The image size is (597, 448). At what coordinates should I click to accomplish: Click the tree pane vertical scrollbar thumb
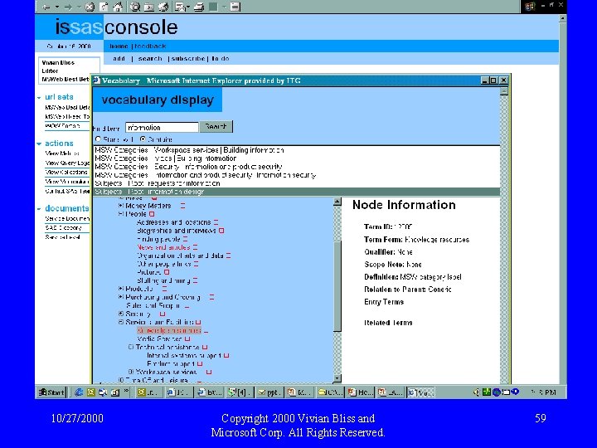[x=337, y=285]
